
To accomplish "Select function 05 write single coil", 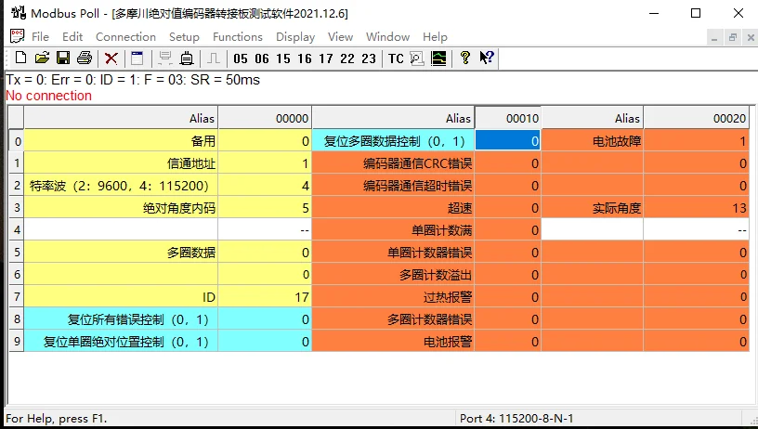I will pos(241,58).
